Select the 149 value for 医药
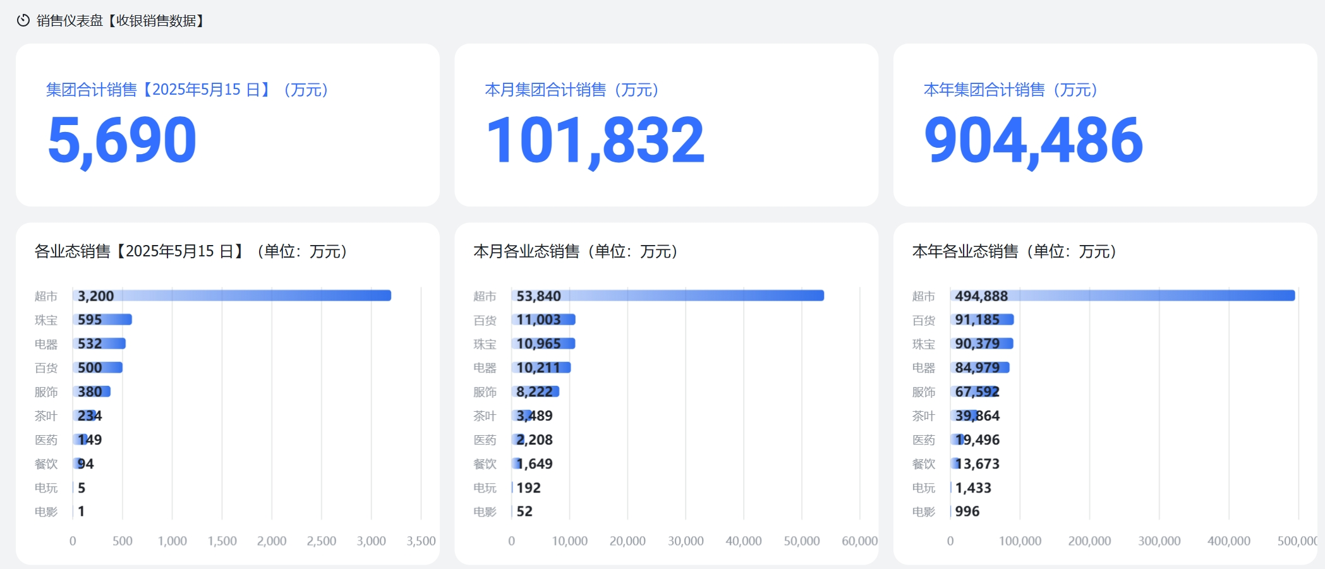Viewport: 1325px width, 569px height. pos(90,440)
